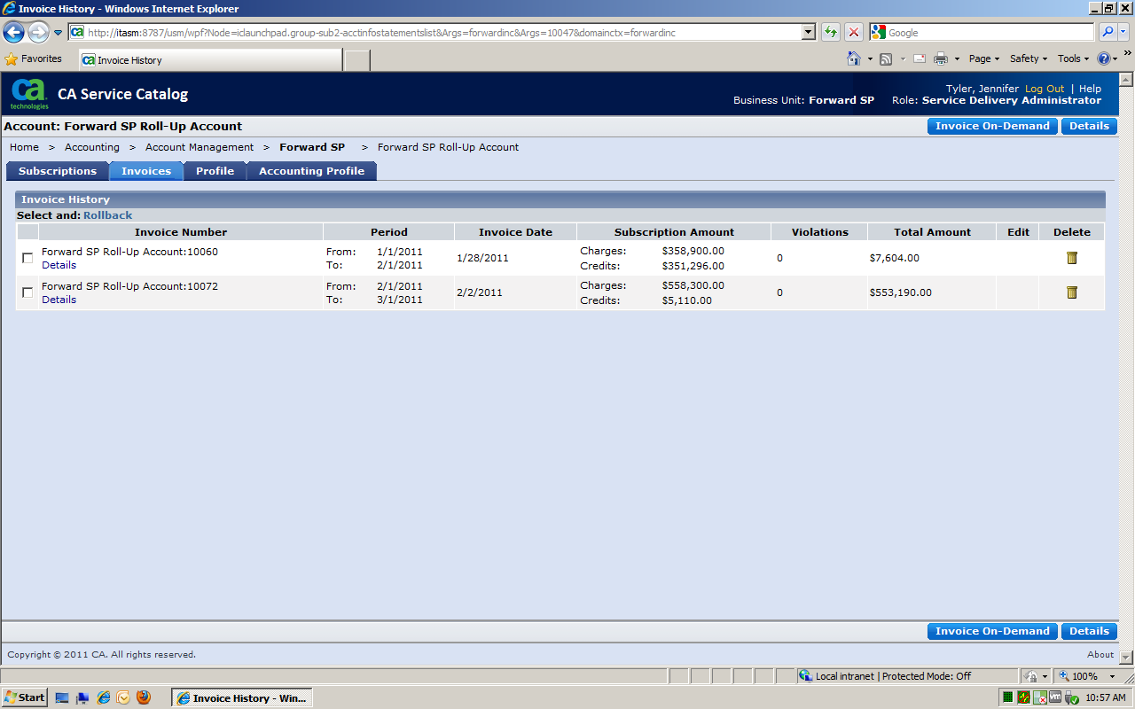Delete invoice 10072 using its trash icon
Screen dimensions: 1135x709
click(1071, 292)
